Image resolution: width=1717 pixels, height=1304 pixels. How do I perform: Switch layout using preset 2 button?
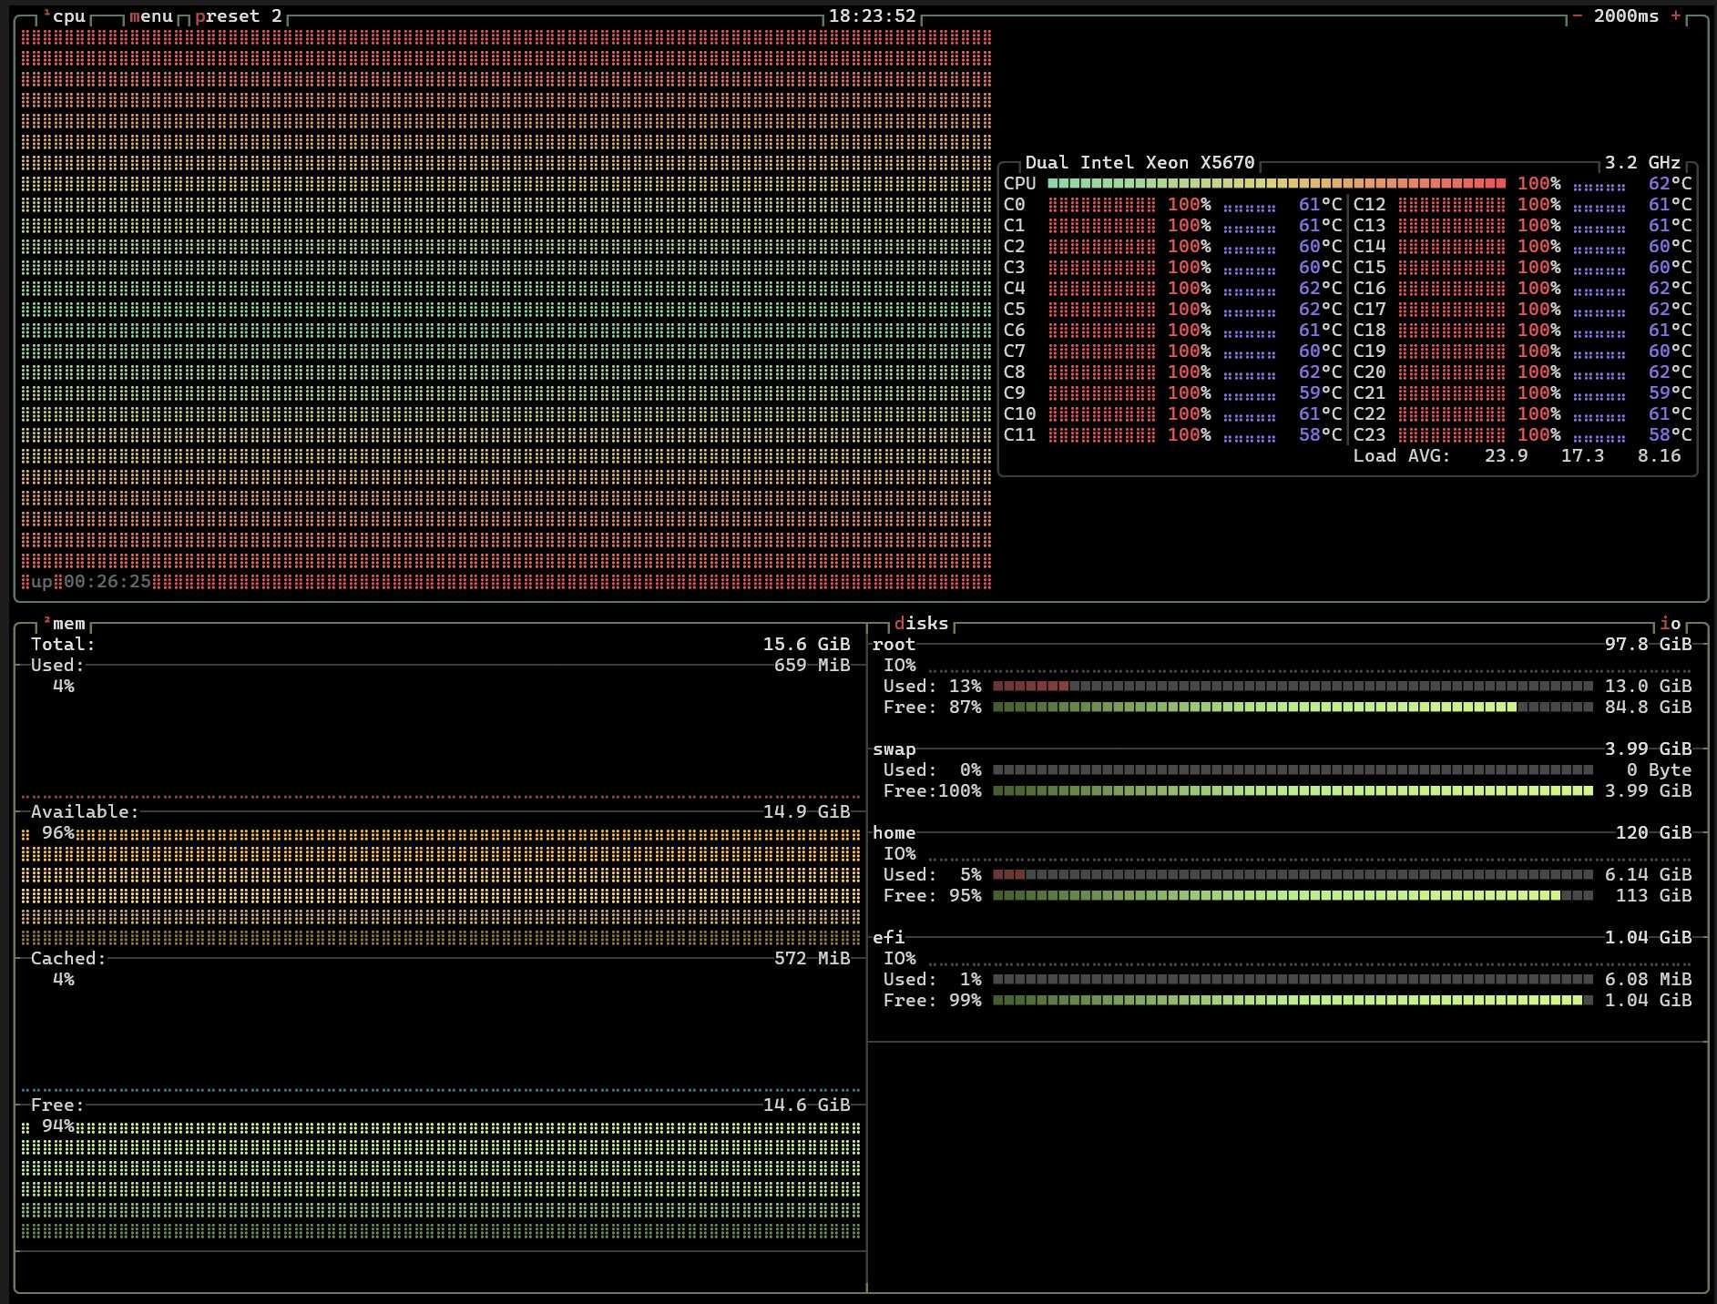[239, 16]
